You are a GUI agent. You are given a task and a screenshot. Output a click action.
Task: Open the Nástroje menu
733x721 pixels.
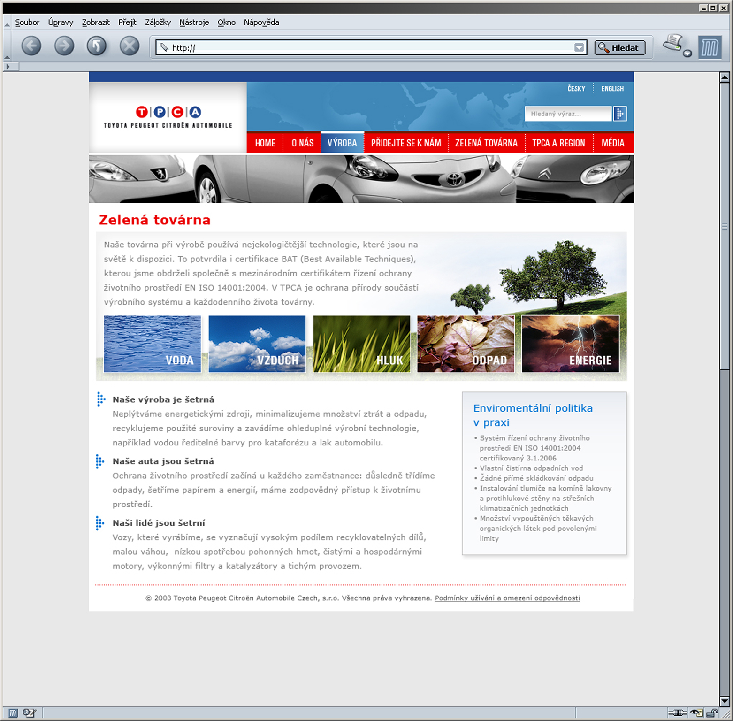(x=194, y=22)
